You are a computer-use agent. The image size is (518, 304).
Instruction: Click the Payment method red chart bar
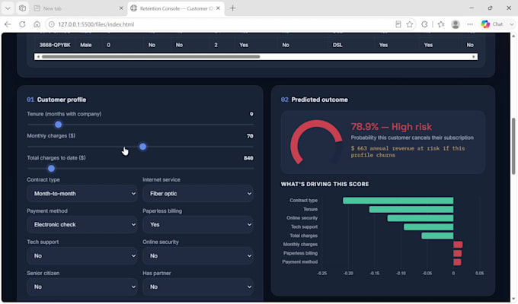pyautogui.click(x=457, y=262)
